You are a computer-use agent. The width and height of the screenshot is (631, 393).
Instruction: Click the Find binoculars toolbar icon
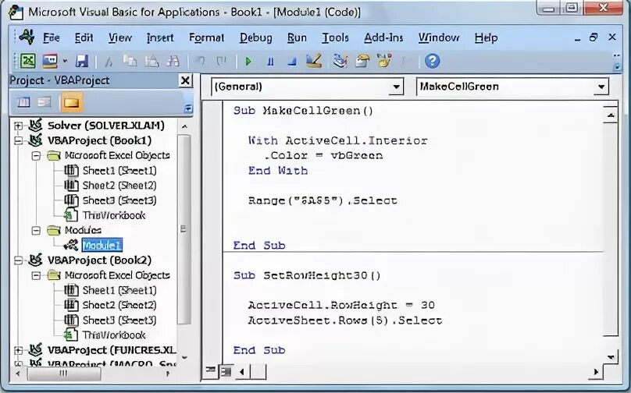[x=173, y=61]
